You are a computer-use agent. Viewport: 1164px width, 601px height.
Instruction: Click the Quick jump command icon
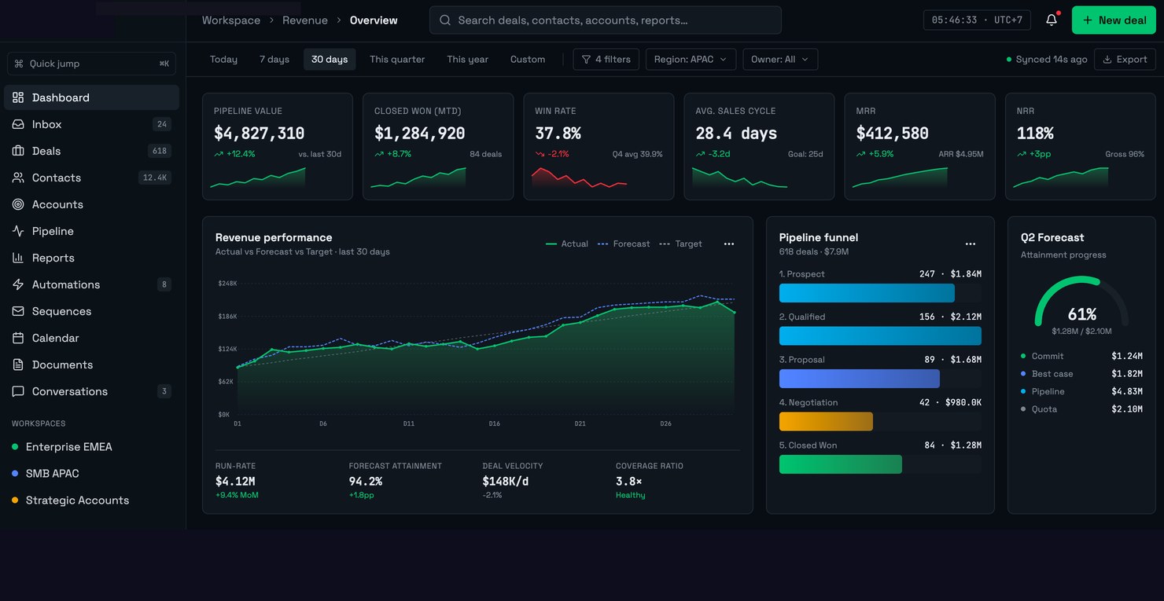pos(19,64)
